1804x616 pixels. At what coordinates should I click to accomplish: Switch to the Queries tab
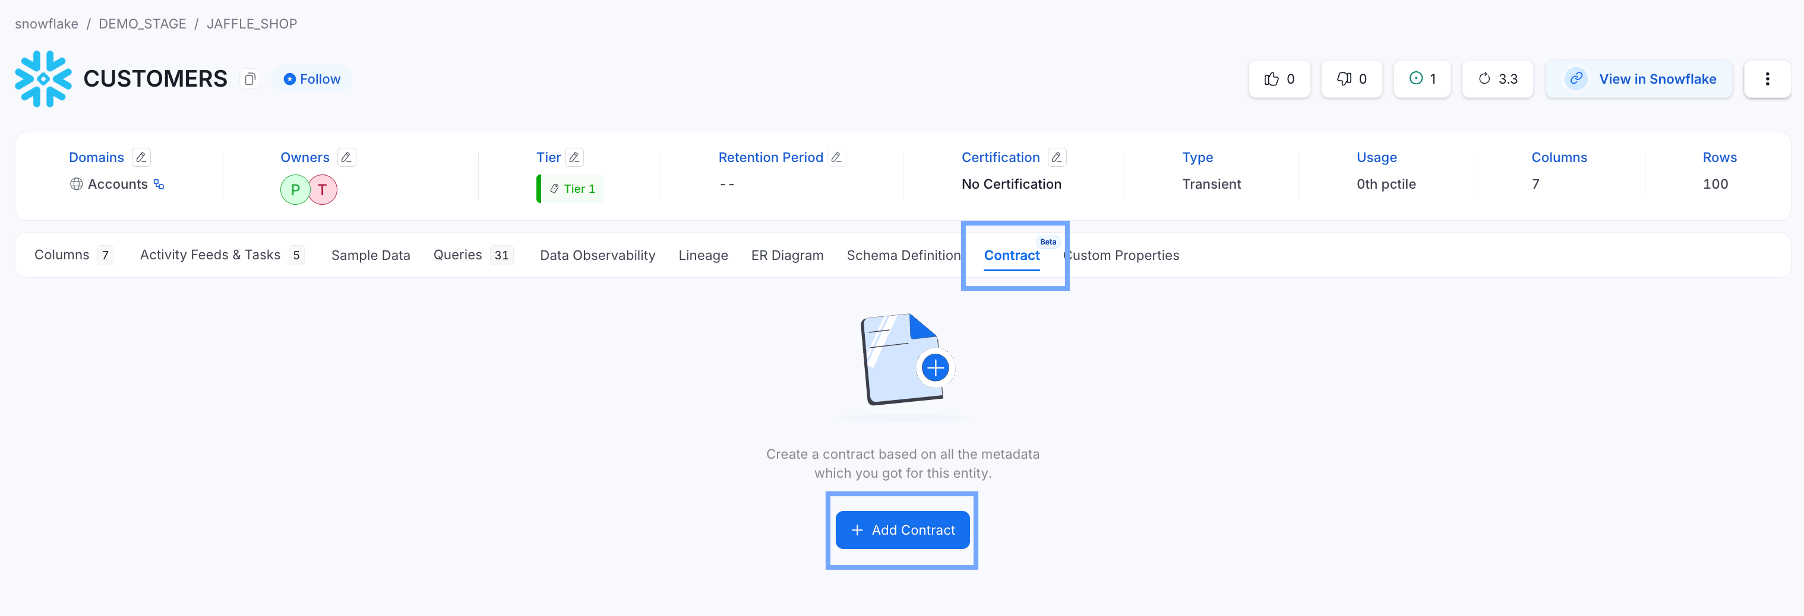[x=473, y=256]
